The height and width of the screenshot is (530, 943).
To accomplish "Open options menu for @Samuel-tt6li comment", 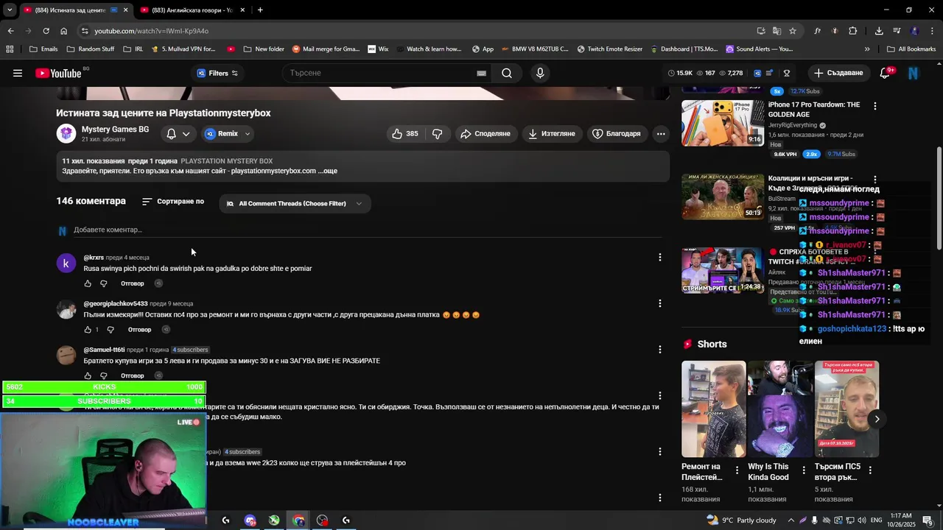I will pyautogui.click(x=660, y=350).
